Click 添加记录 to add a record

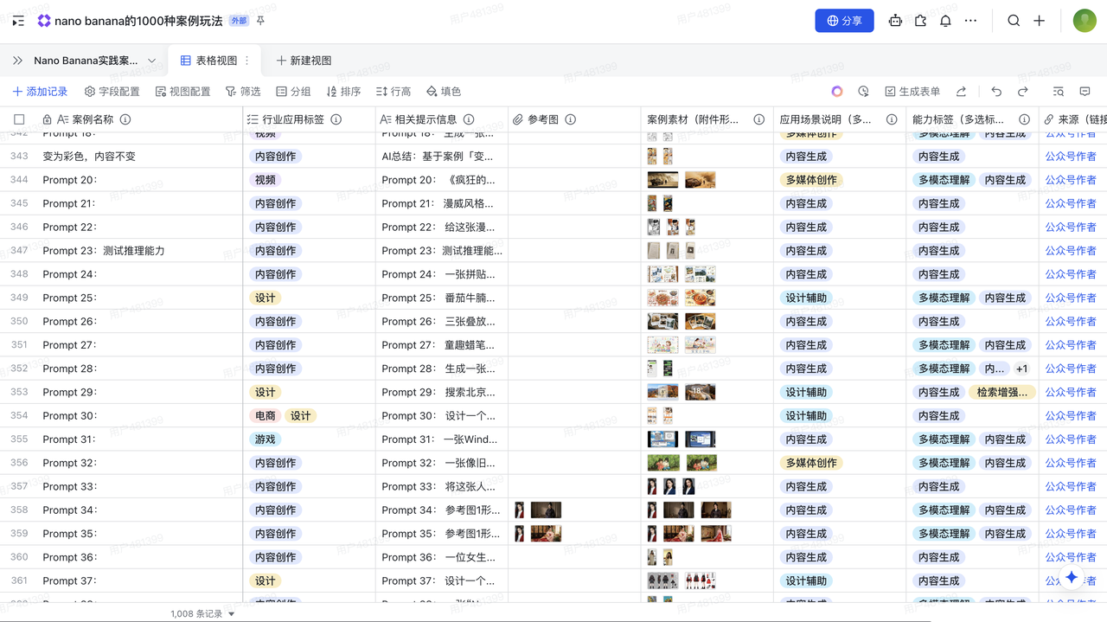point(40,92)
